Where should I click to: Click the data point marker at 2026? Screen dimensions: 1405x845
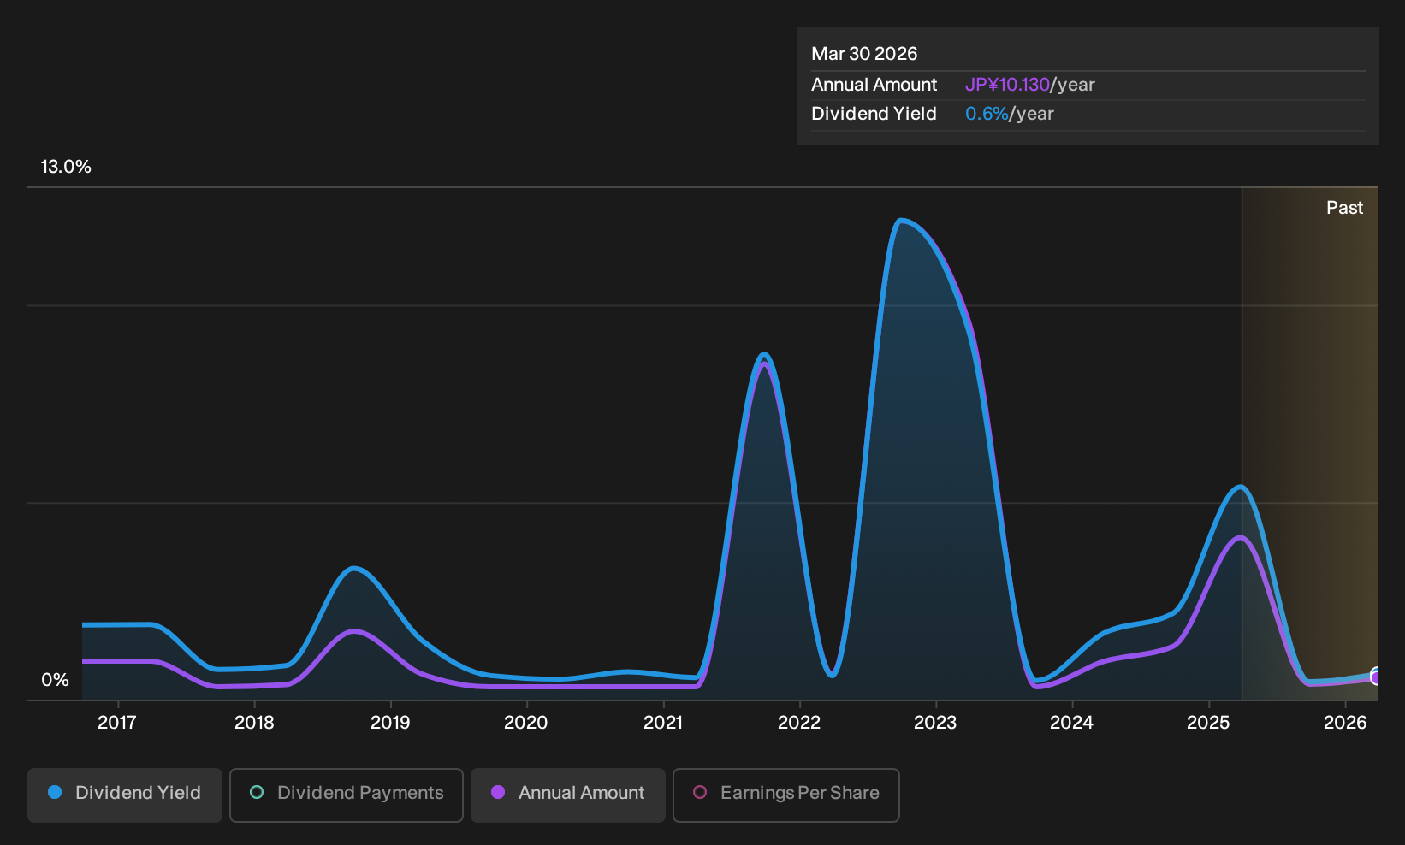[1375, 677]
